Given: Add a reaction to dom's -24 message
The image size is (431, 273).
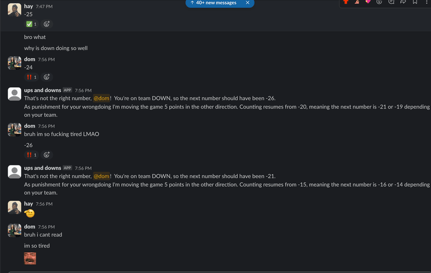Looking at the screenshot, I should coord(47,77).
